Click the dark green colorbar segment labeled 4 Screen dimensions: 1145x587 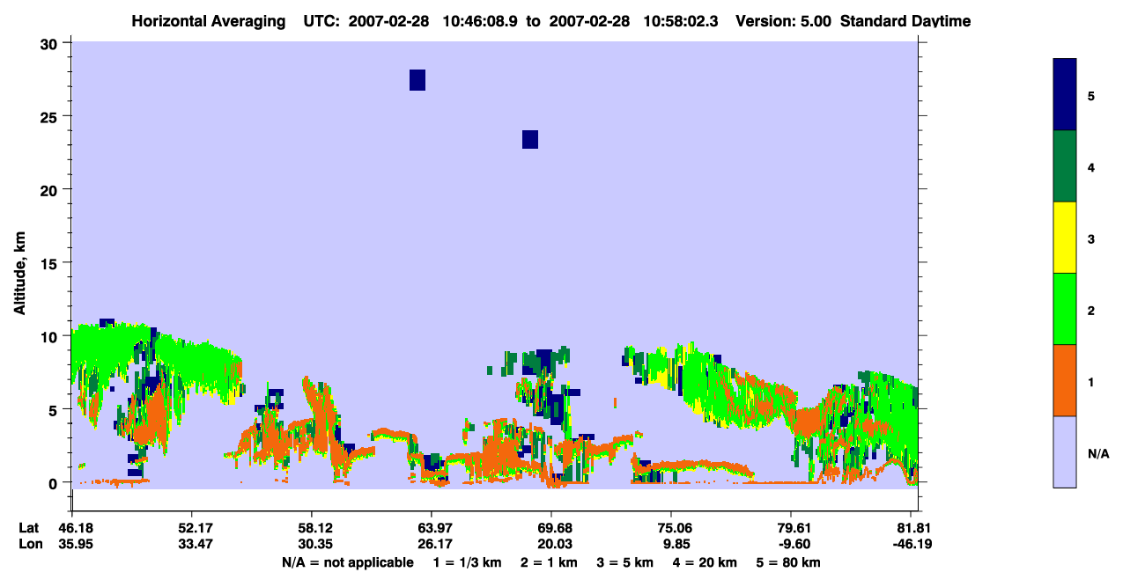(x=1065, y=166)
